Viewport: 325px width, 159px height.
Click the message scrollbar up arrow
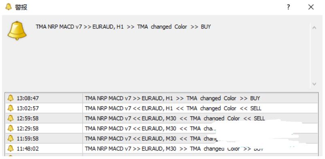[x=314, y=28]
